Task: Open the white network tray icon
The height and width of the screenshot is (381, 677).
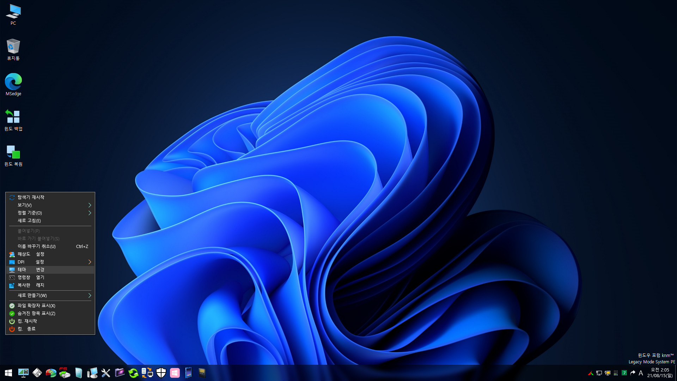Action: tap(599, 373)
